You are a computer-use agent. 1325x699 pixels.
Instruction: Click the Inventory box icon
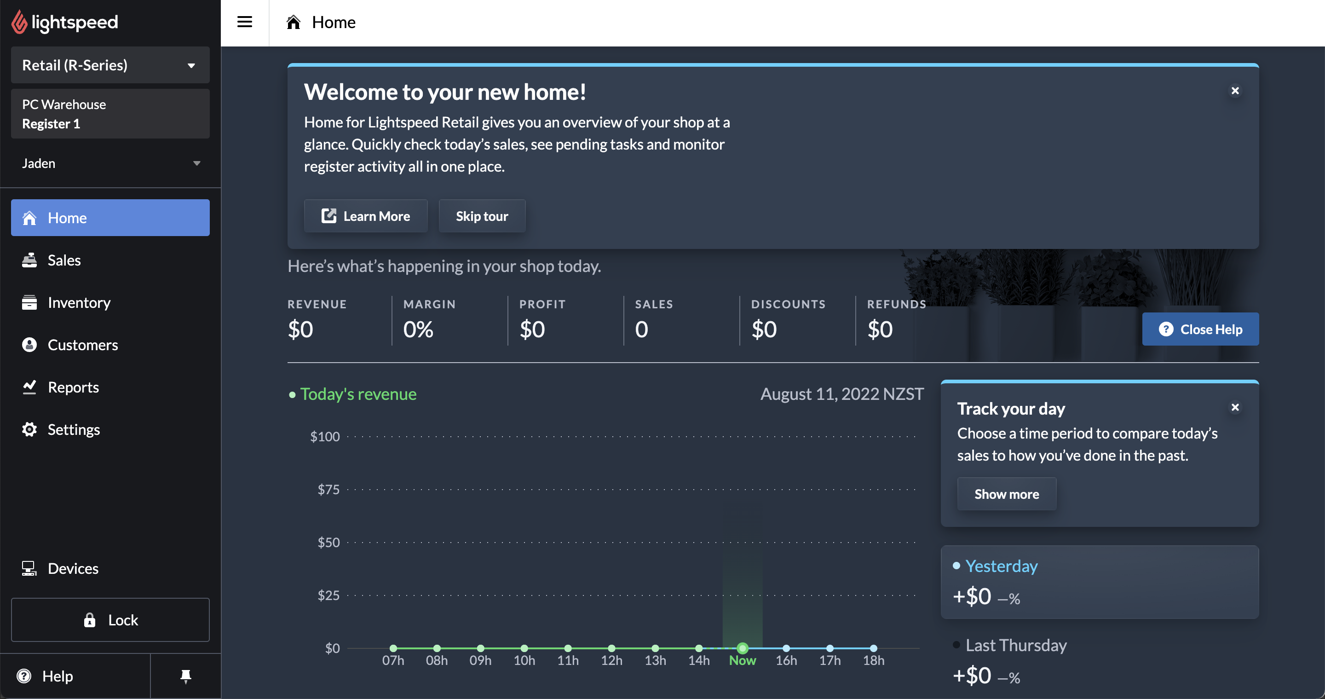tap(29, 302)
